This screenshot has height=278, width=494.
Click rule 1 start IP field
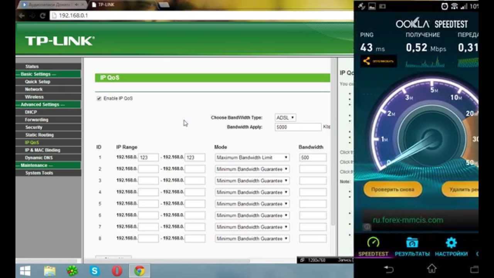pos(149,158)
